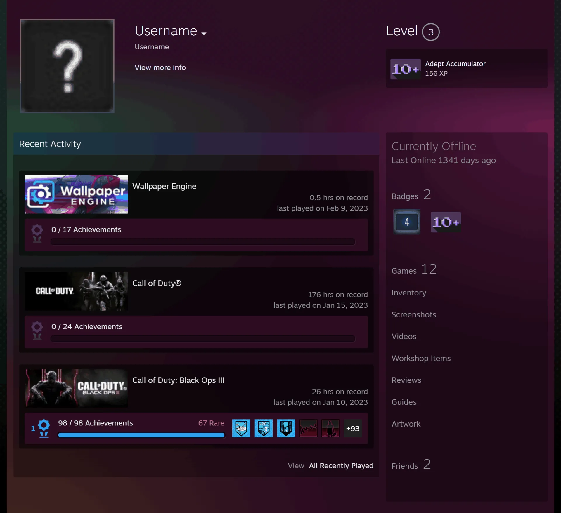Click the Wallpaper Engine title link
Viewport: 561px width, 513px height.
164,186
